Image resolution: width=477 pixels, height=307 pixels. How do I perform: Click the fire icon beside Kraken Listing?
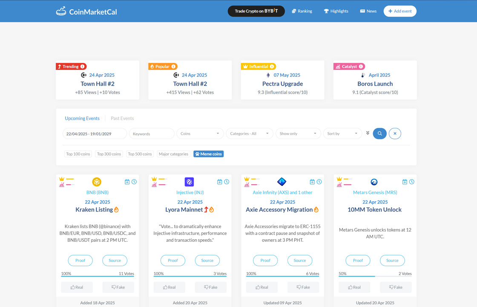point(116,209)
